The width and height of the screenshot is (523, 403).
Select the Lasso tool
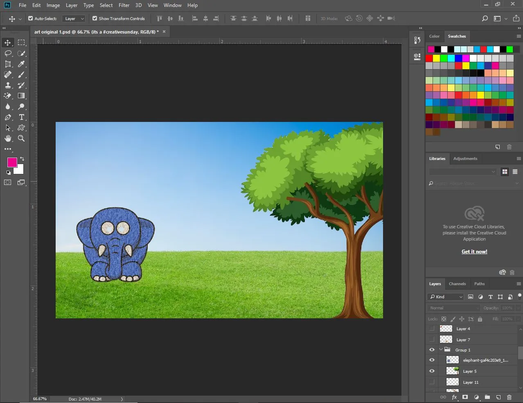(8, 54)
